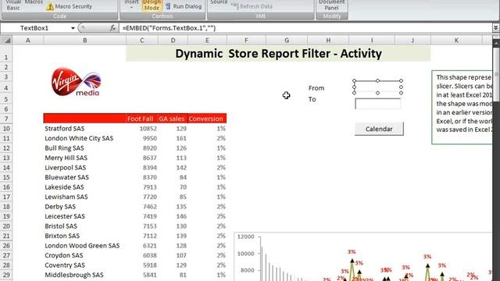Select the Stratford SAS cell
The width and height of the screenshot is (500, 281).
pyautogui.click(x=85, y=128)
